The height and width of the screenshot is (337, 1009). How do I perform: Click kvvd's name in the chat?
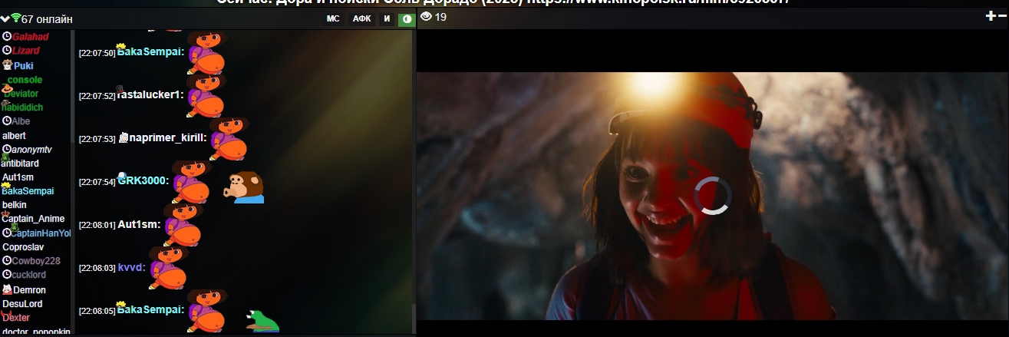pos(132,267)
